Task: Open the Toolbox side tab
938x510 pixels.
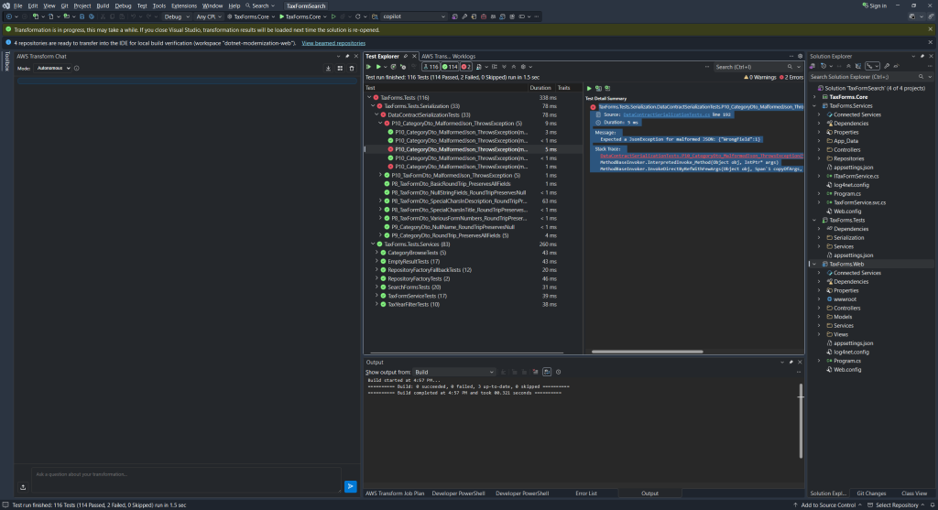Action: coord(7,61)
